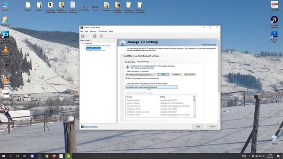283x159 pixels.
Task: Switch to the Program Settings tab
Action: coord(143,62)
